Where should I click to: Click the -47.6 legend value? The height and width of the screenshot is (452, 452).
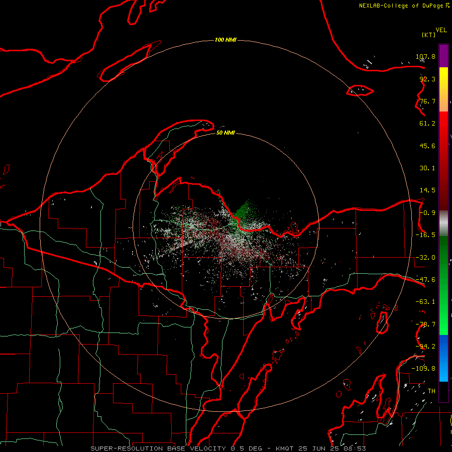425,280
